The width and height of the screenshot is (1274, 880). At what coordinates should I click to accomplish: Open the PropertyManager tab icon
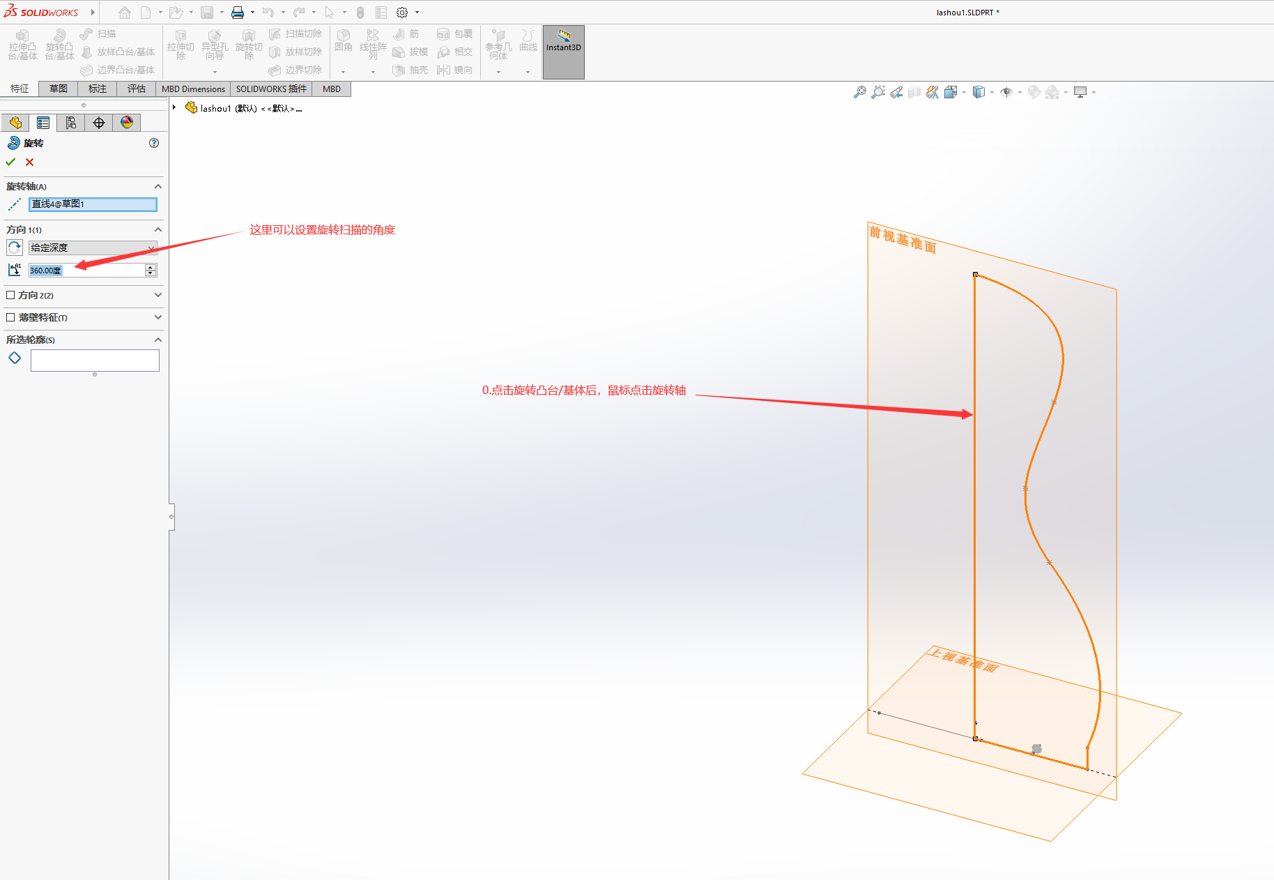coord(43,123)
